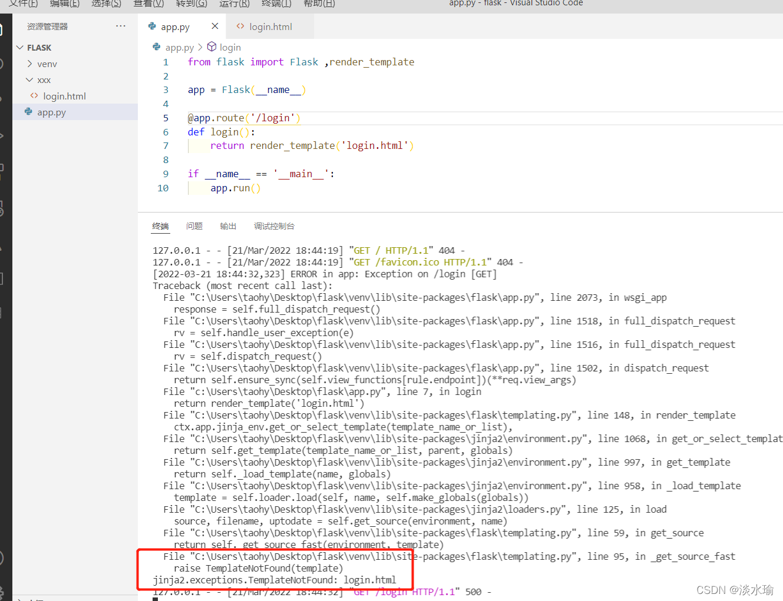Switch to the login.html editor tab
This screenshot has width=783, height=601.
coord(270,26)
